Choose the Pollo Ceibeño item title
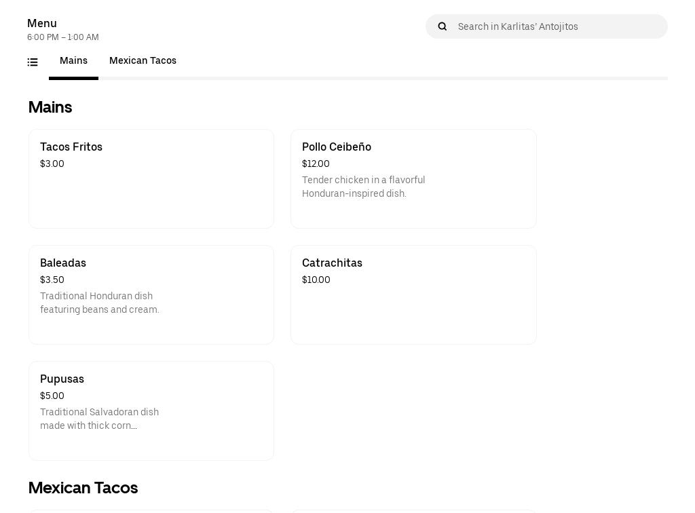 click(x=336, y=147)
